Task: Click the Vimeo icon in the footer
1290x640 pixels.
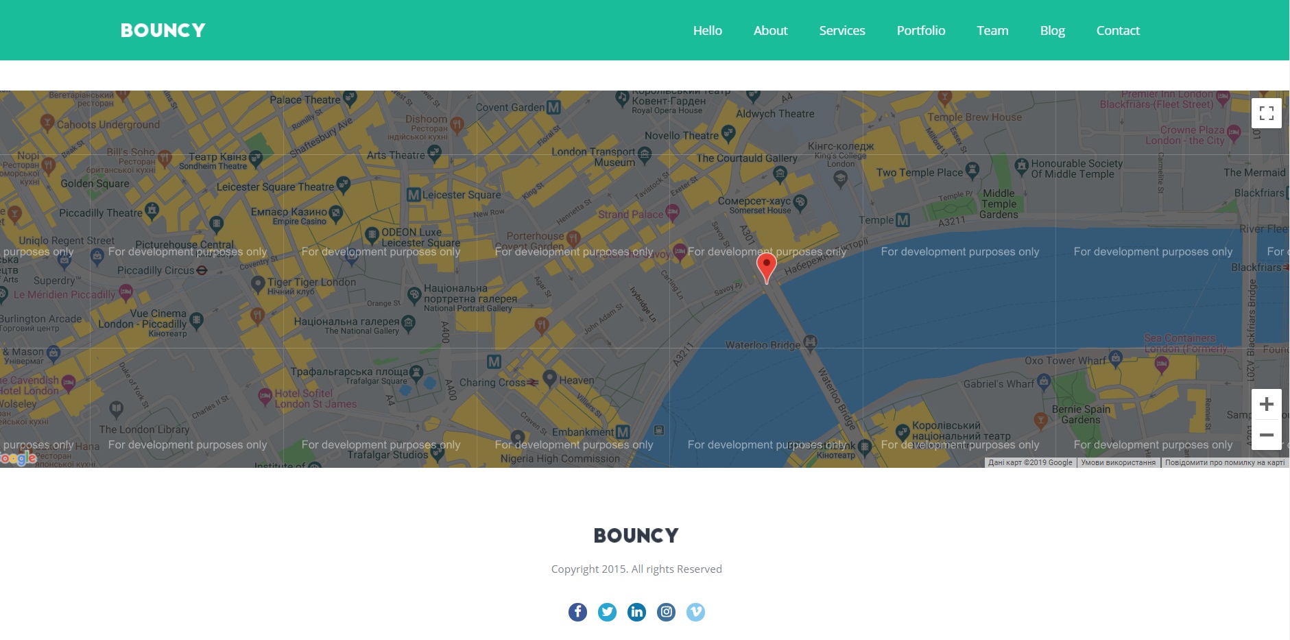Action: [695, 612]
